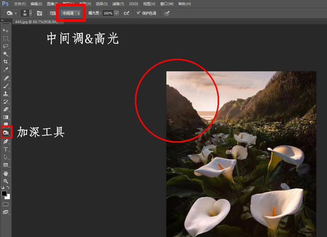Select the Burn tool in toolbar

(x=6, y=132)
